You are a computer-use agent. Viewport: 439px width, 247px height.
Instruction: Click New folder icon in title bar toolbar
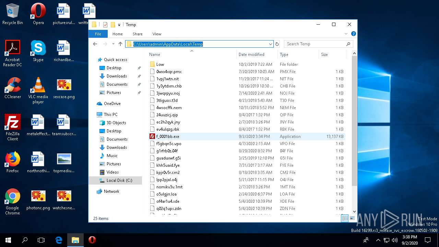[113, 25]
